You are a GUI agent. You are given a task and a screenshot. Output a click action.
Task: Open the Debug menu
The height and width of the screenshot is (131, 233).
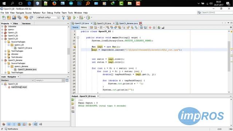point(50,13)
